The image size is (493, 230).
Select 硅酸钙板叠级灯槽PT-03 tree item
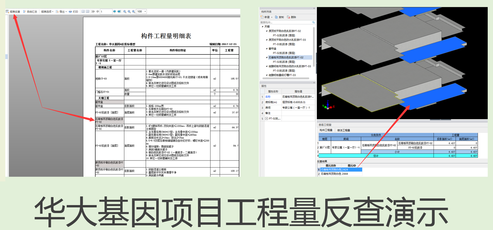pos(282,75)
